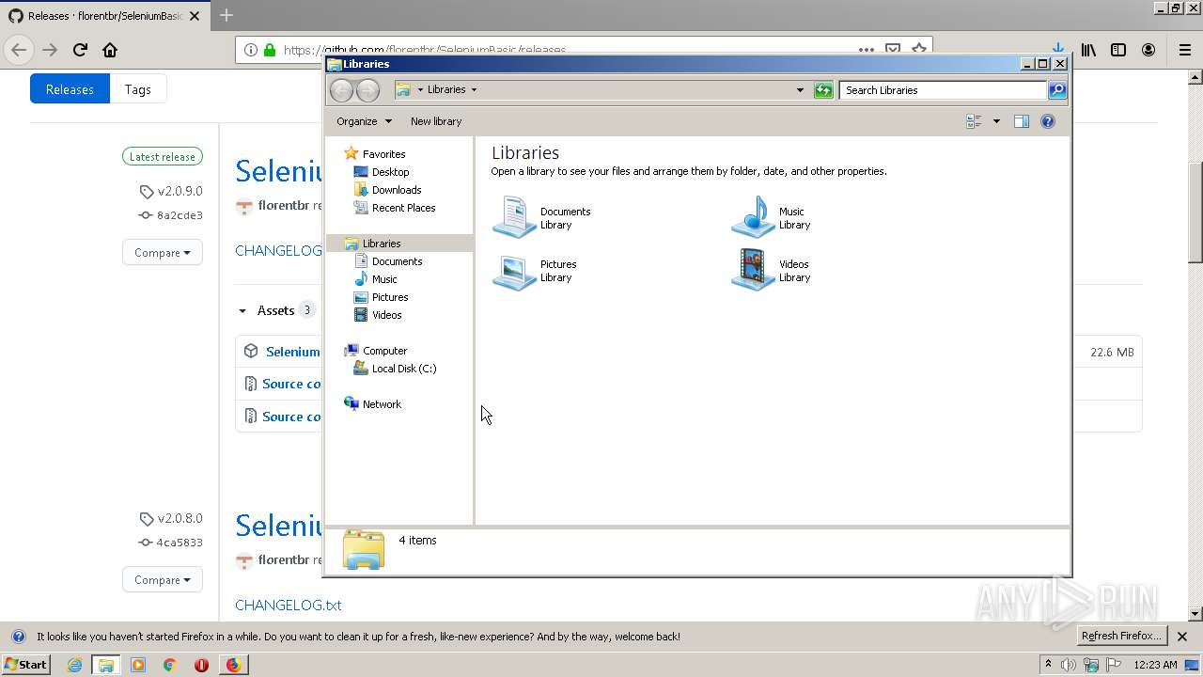Image resolution: width=1203 pixels, height=677 pixels.
Task: Click the search magnifier in Libraries window
Action: click(x=1057, y=90)
